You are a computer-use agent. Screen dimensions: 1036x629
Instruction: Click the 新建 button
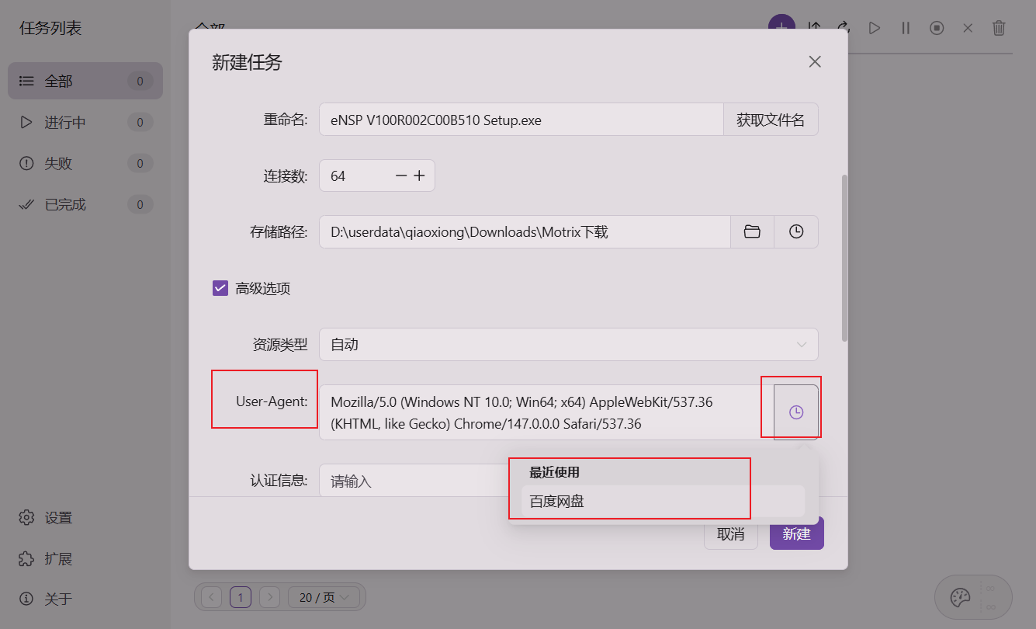tap(797, 533)
